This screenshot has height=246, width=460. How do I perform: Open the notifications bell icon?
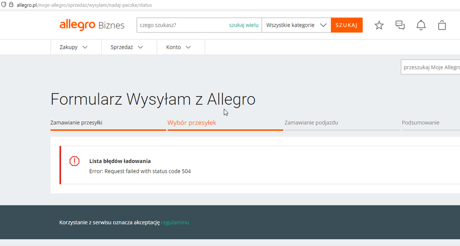coord(421,25)
